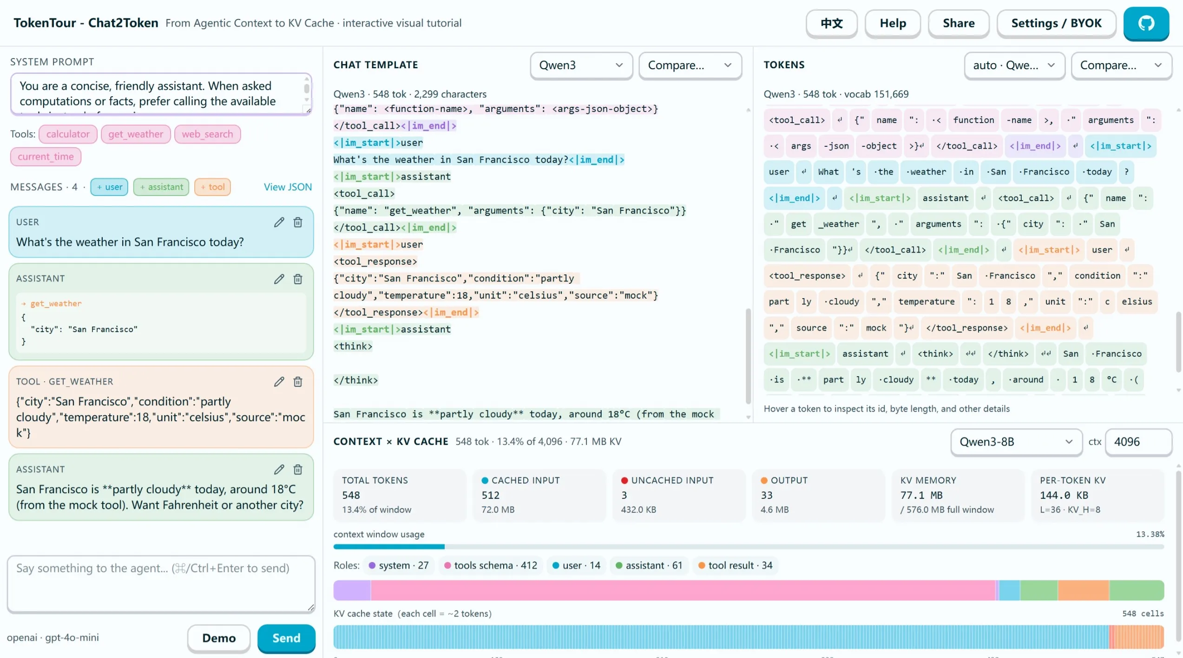Open the Qwen3-8B model dropdown

pos(1016,442)
